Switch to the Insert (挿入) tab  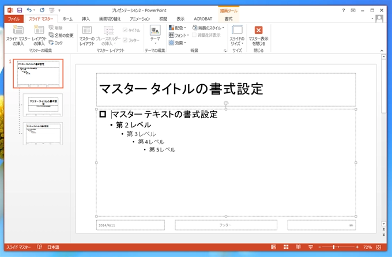coord(86,19)
